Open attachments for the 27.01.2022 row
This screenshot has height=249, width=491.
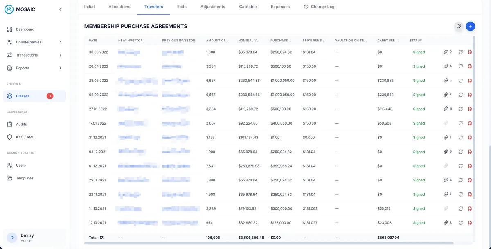coord(448,109)
